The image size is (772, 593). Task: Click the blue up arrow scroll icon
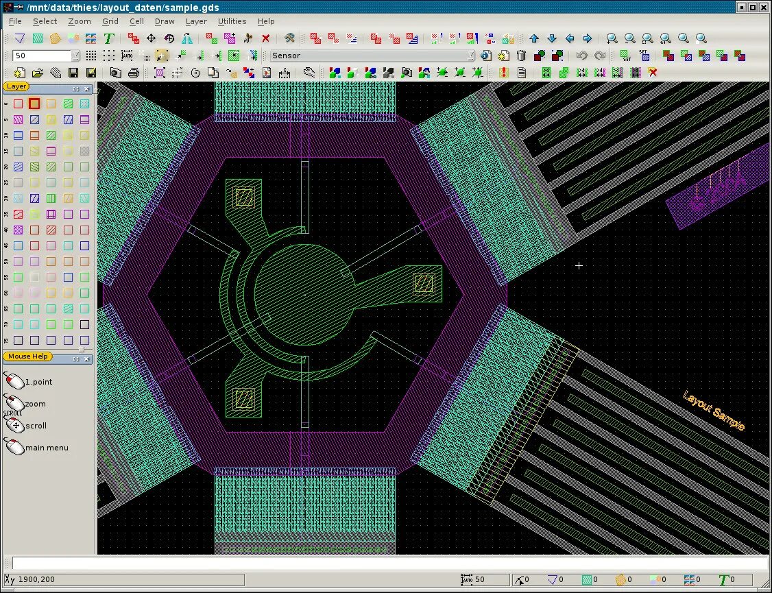(533, 38)
